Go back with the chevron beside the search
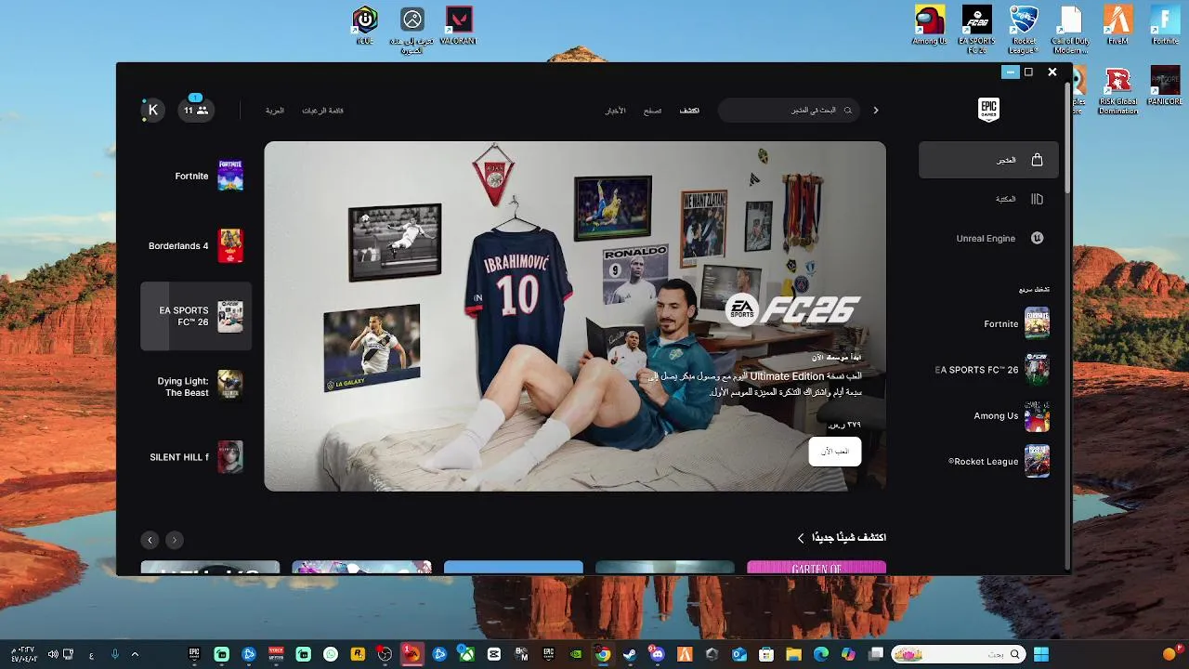This screenshot has height=669, width=1189. (875, 110)
